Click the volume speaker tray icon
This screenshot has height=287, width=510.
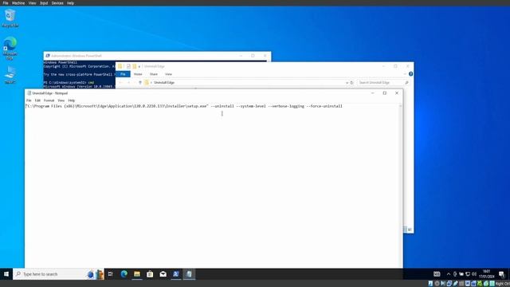click(474, 274)
